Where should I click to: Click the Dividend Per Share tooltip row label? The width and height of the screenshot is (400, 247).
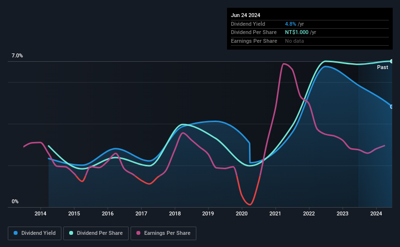tap(253, 33)
